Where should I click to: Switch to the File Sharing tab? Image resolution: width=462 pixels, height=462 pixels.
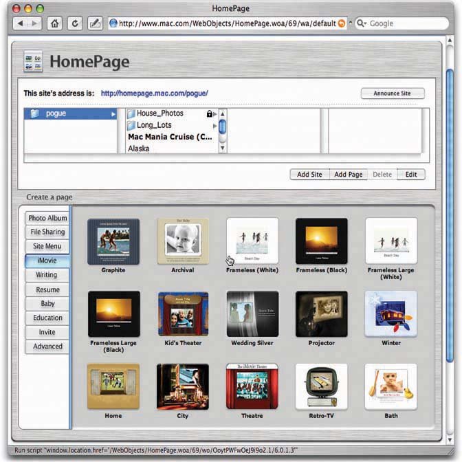click(47, 232)
